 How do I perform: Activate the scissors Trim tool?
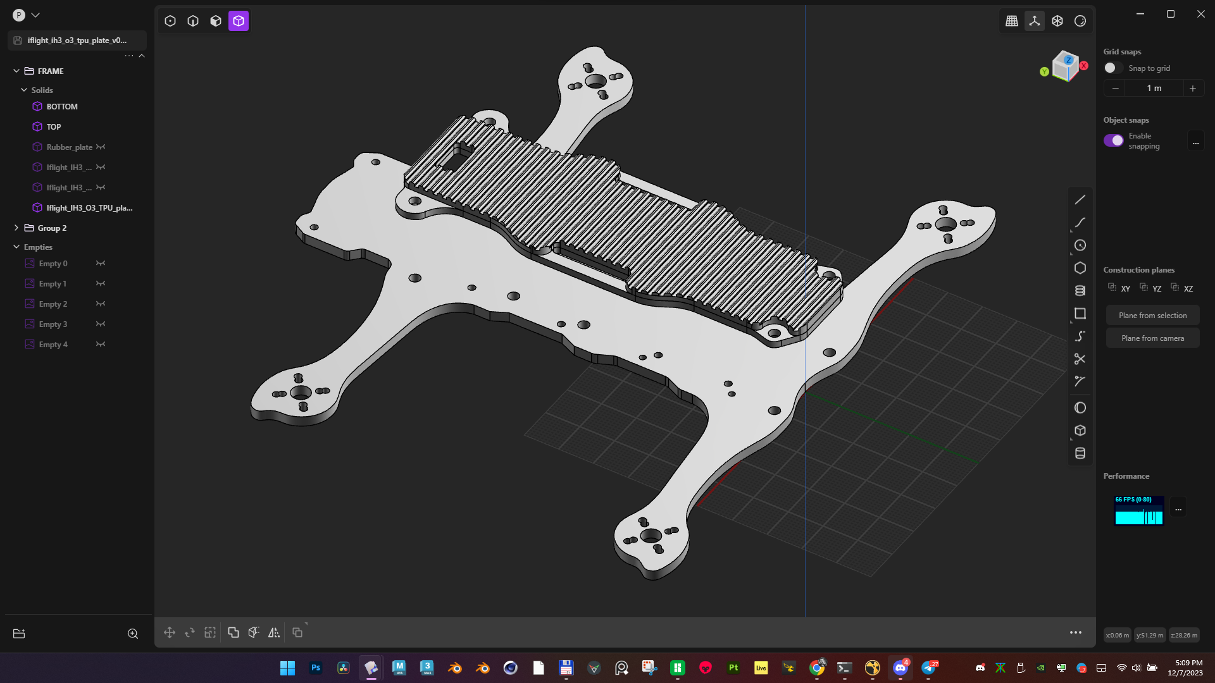(x=1080, y=359)
